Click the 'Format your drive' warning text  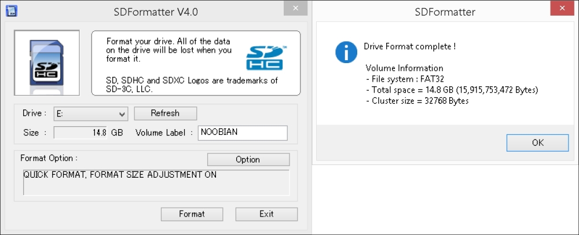pyautogui.click(x=168, y=50)
